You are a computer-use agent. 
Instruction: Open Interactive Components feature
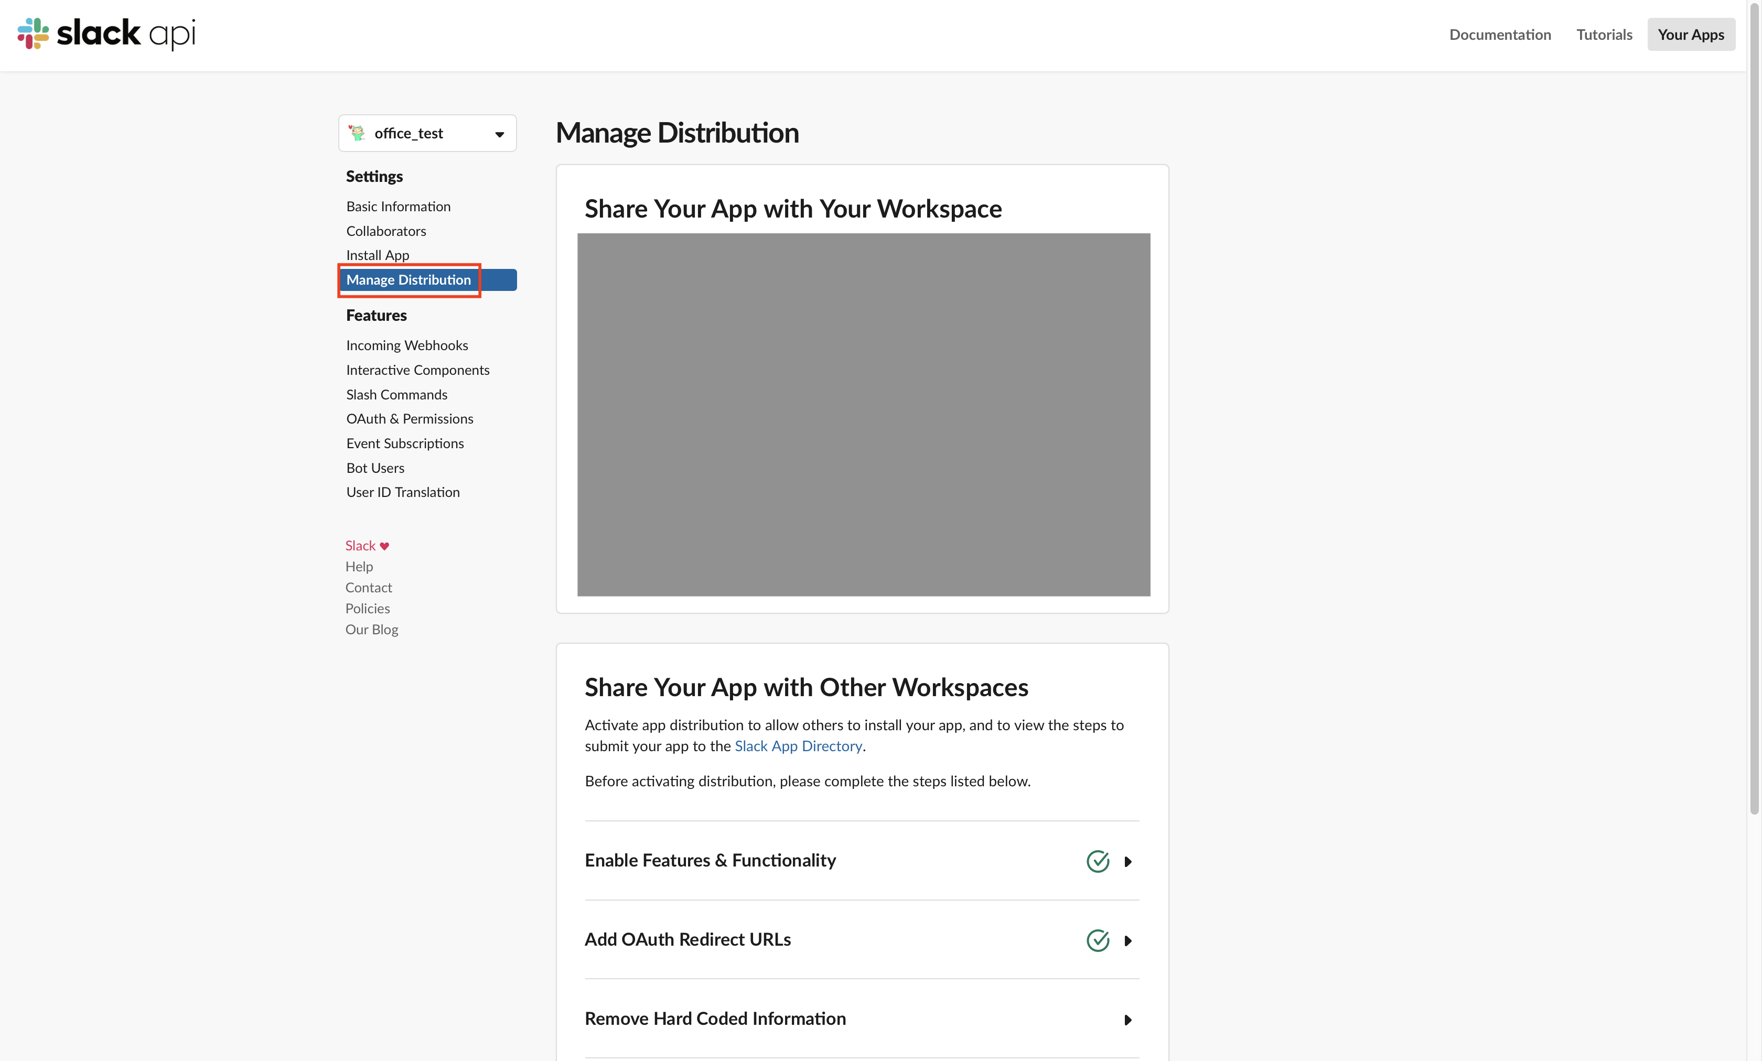click(417, 370)
